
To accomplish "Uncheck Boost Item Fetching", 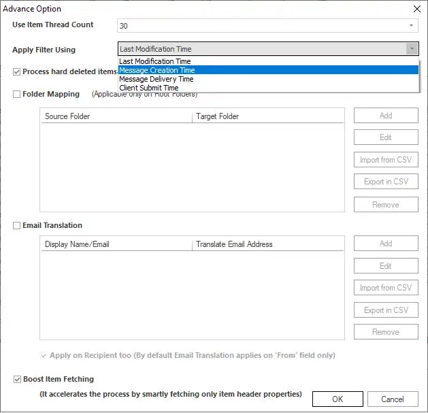I will [x=17, y=380].
